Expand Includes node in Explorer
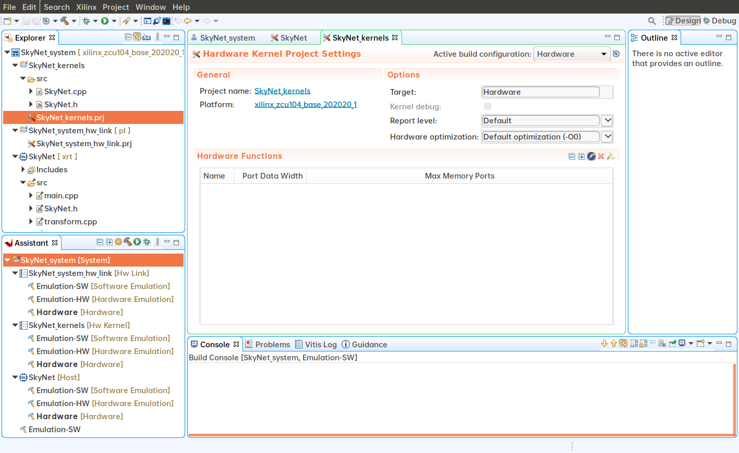Viewport: 739px width, 453px height. tap(23, 170)
